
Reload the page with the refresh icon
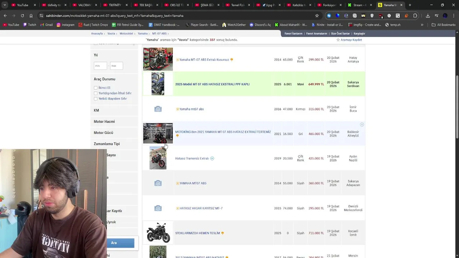22,16
